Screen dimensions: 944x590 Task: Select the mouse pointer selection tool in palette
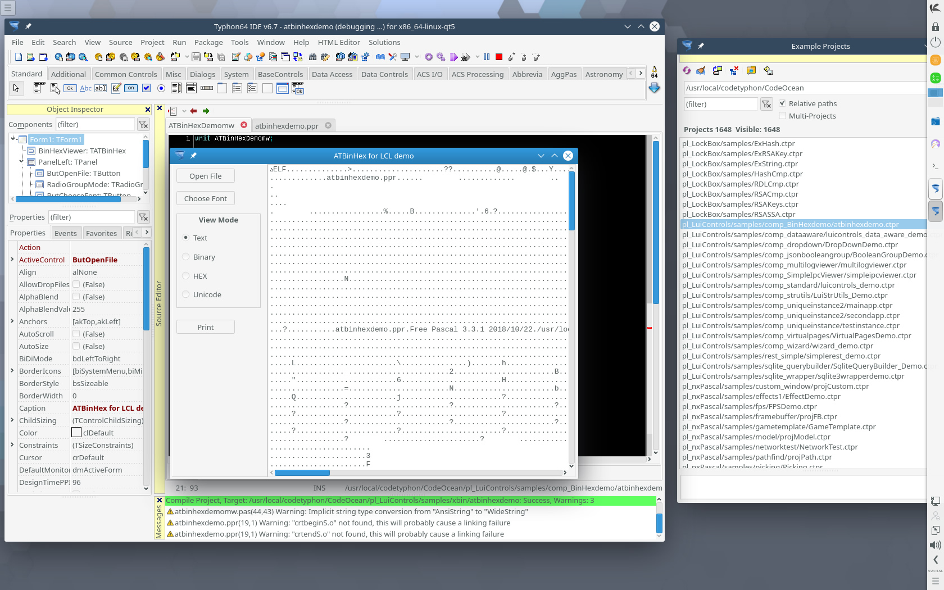click(16, 88)
